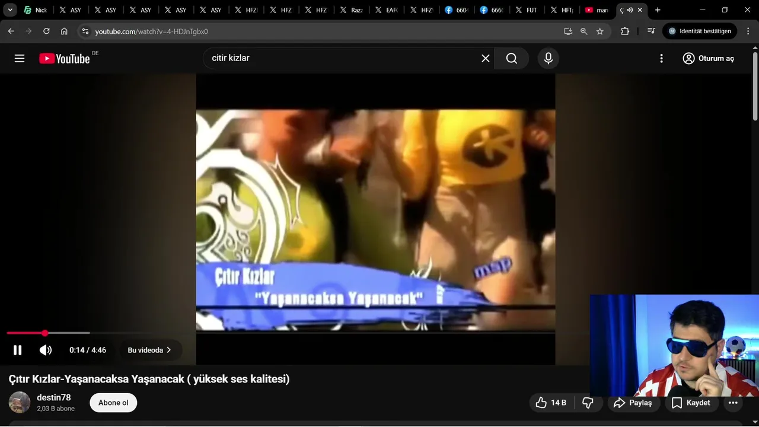Click the '2,03 B abone' subscriber count
The height and width of the screenshot is (427, 759).
pos(56,409)
